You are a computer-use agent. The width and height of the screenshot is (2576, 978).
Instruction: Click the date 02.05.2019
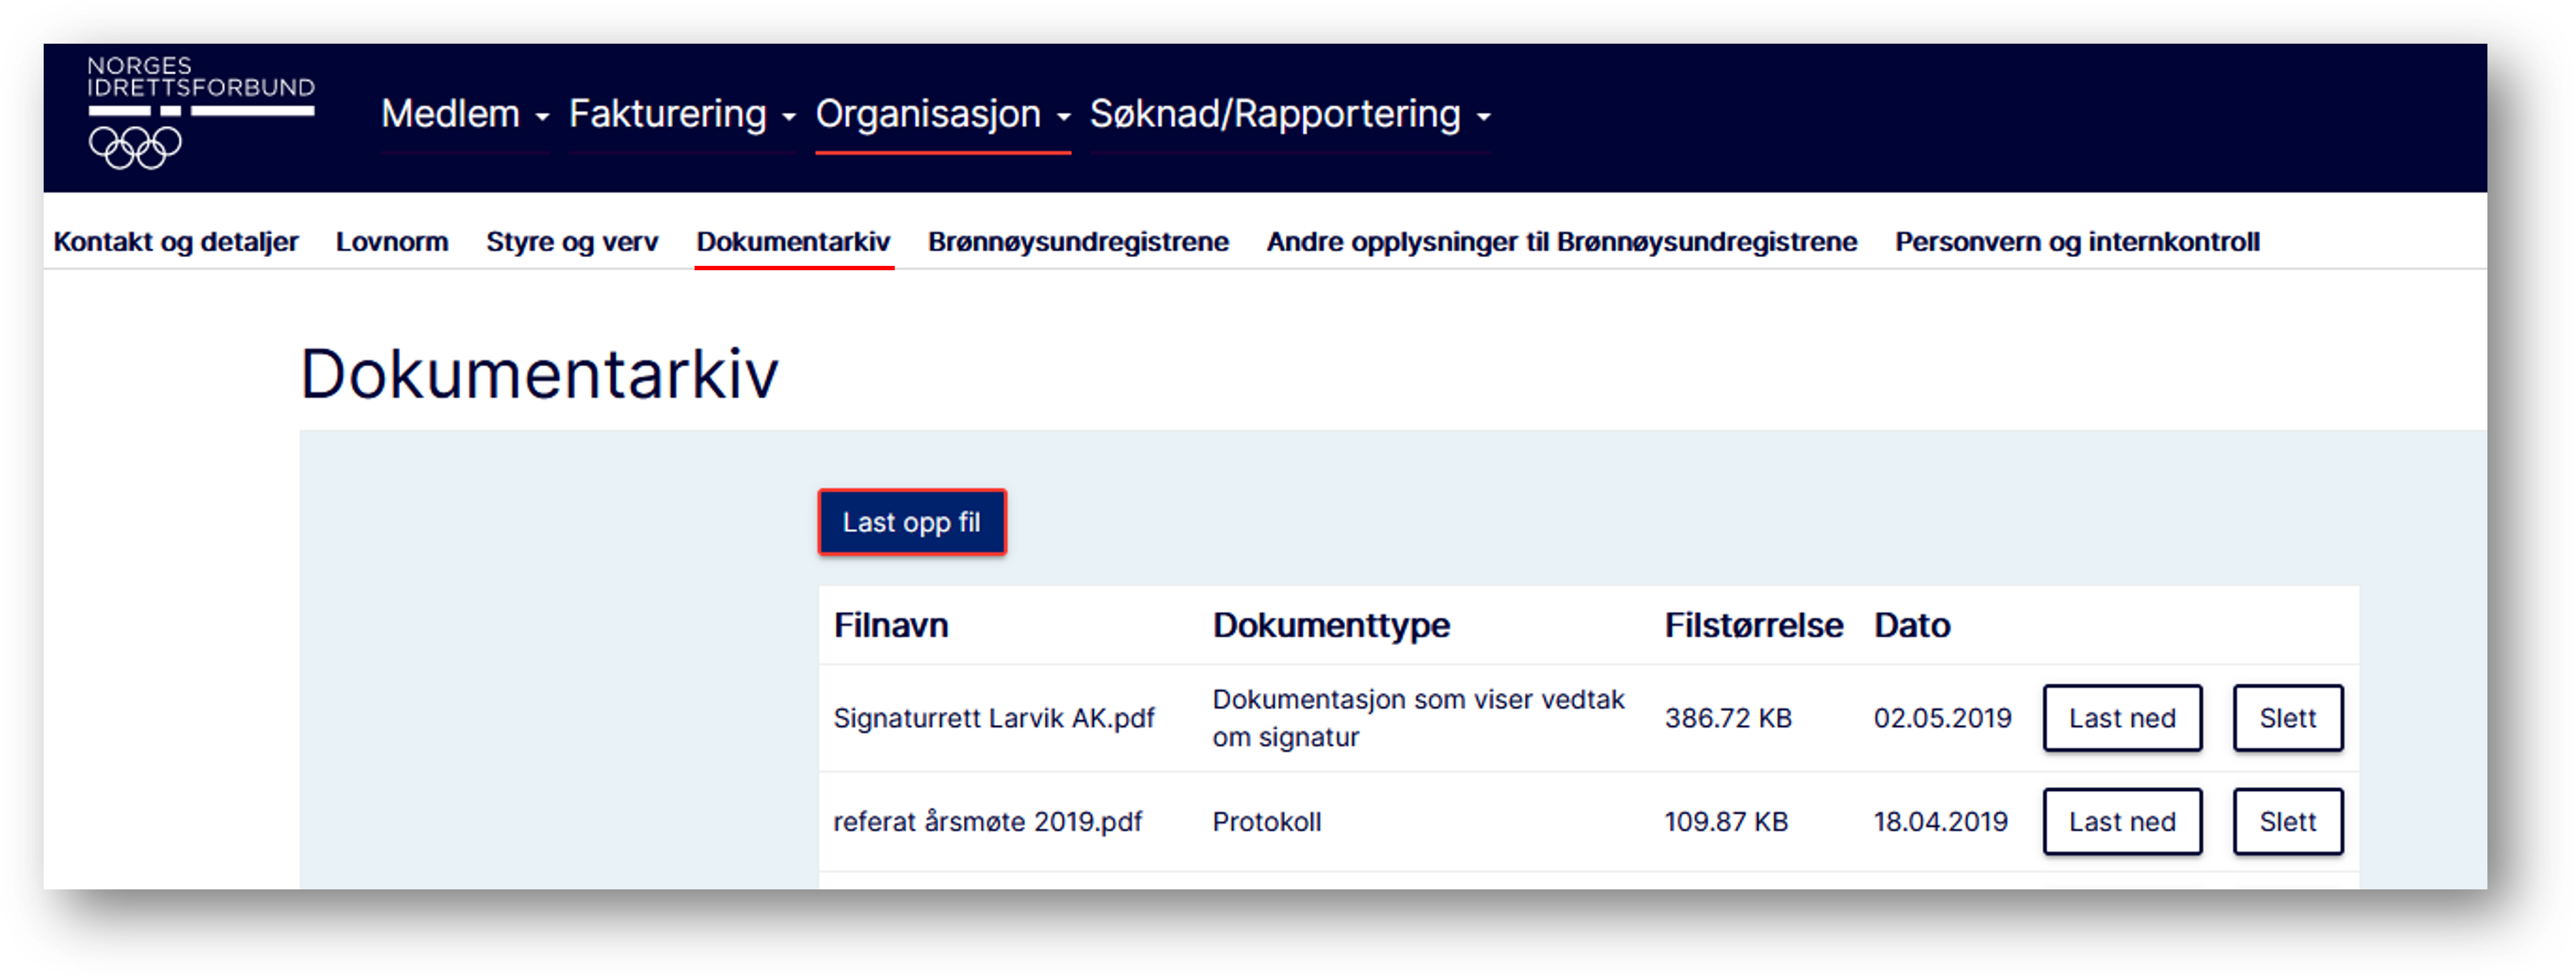tap(1942, 719)
